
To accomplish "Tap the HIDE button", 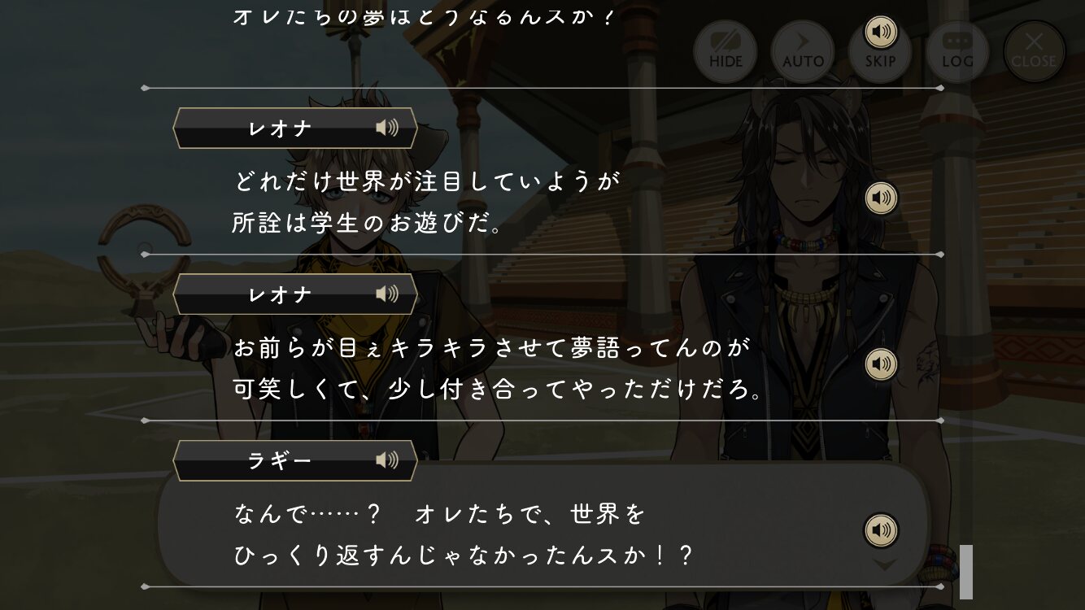I will click(726, 52).
